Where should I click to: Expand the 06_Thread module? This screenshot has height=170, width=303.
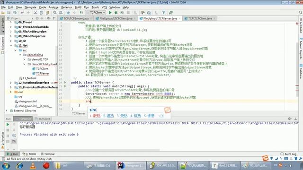tap(11, 22)
